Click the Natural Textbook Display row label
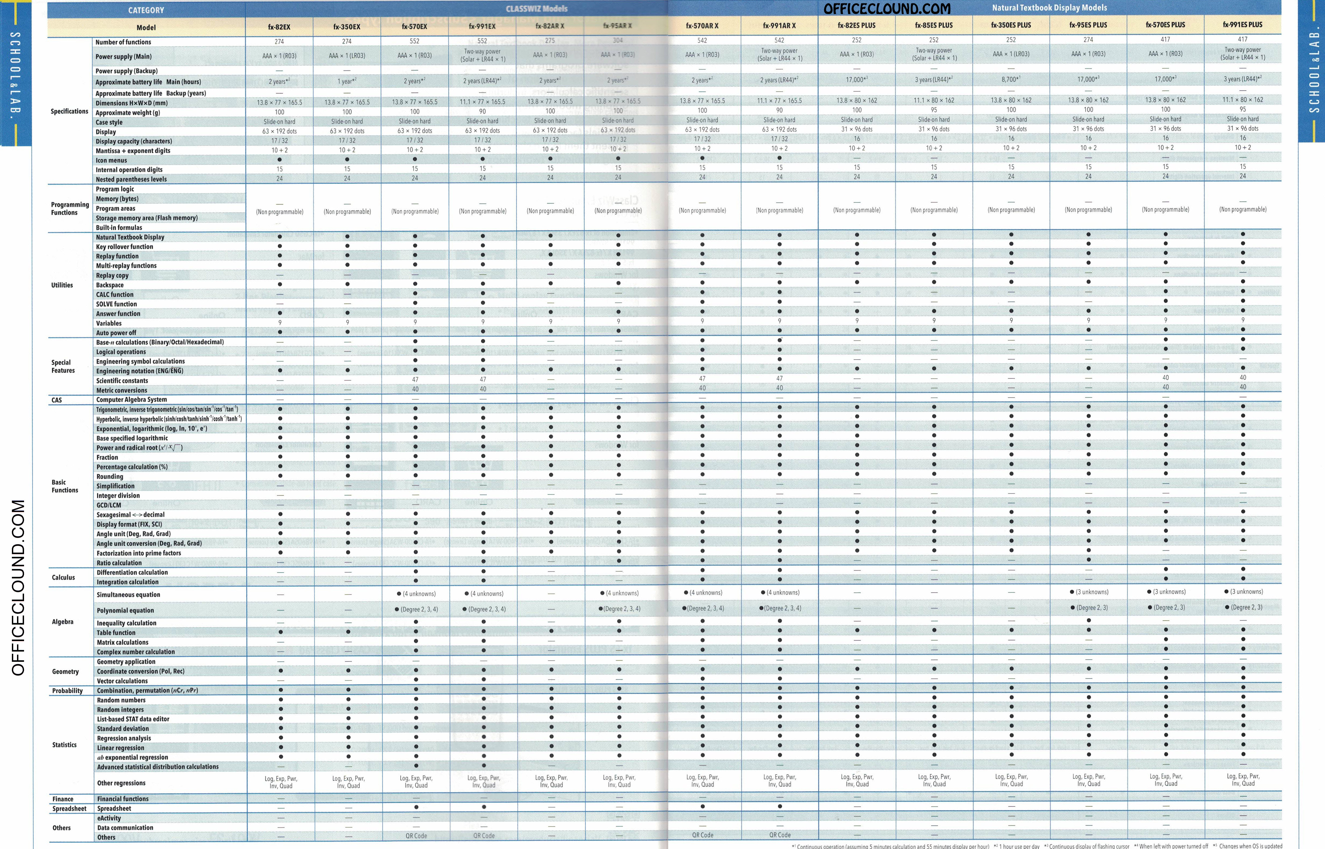 (130, 237)
